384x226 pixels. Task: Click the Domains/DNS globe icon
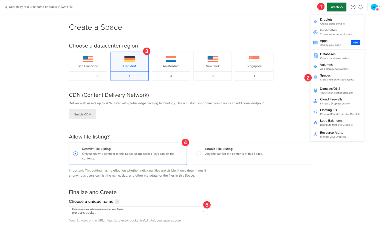(x=315, y=90)
